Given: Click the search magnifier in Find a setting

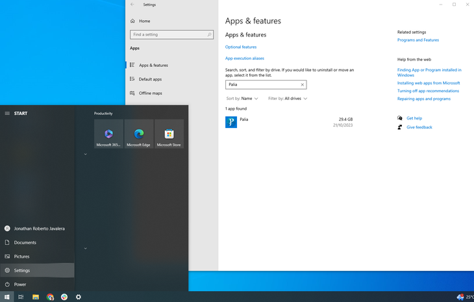Looking at the screenshot, I should [x=209, y=34].
